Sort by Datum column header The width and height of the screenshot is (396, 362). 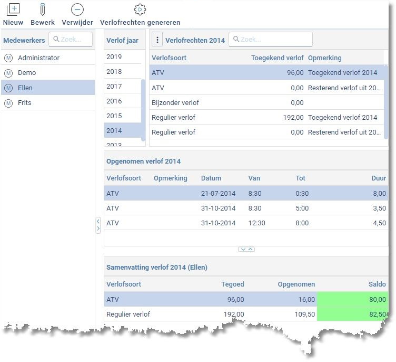tap(211, 178)
